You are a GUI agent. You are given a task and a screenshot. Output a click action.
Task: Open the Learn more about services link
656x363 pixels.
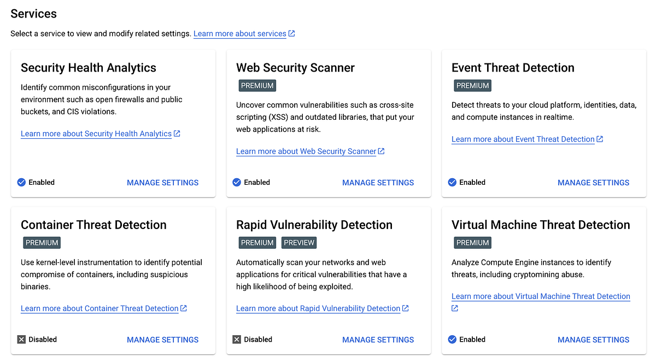[239, 33]
